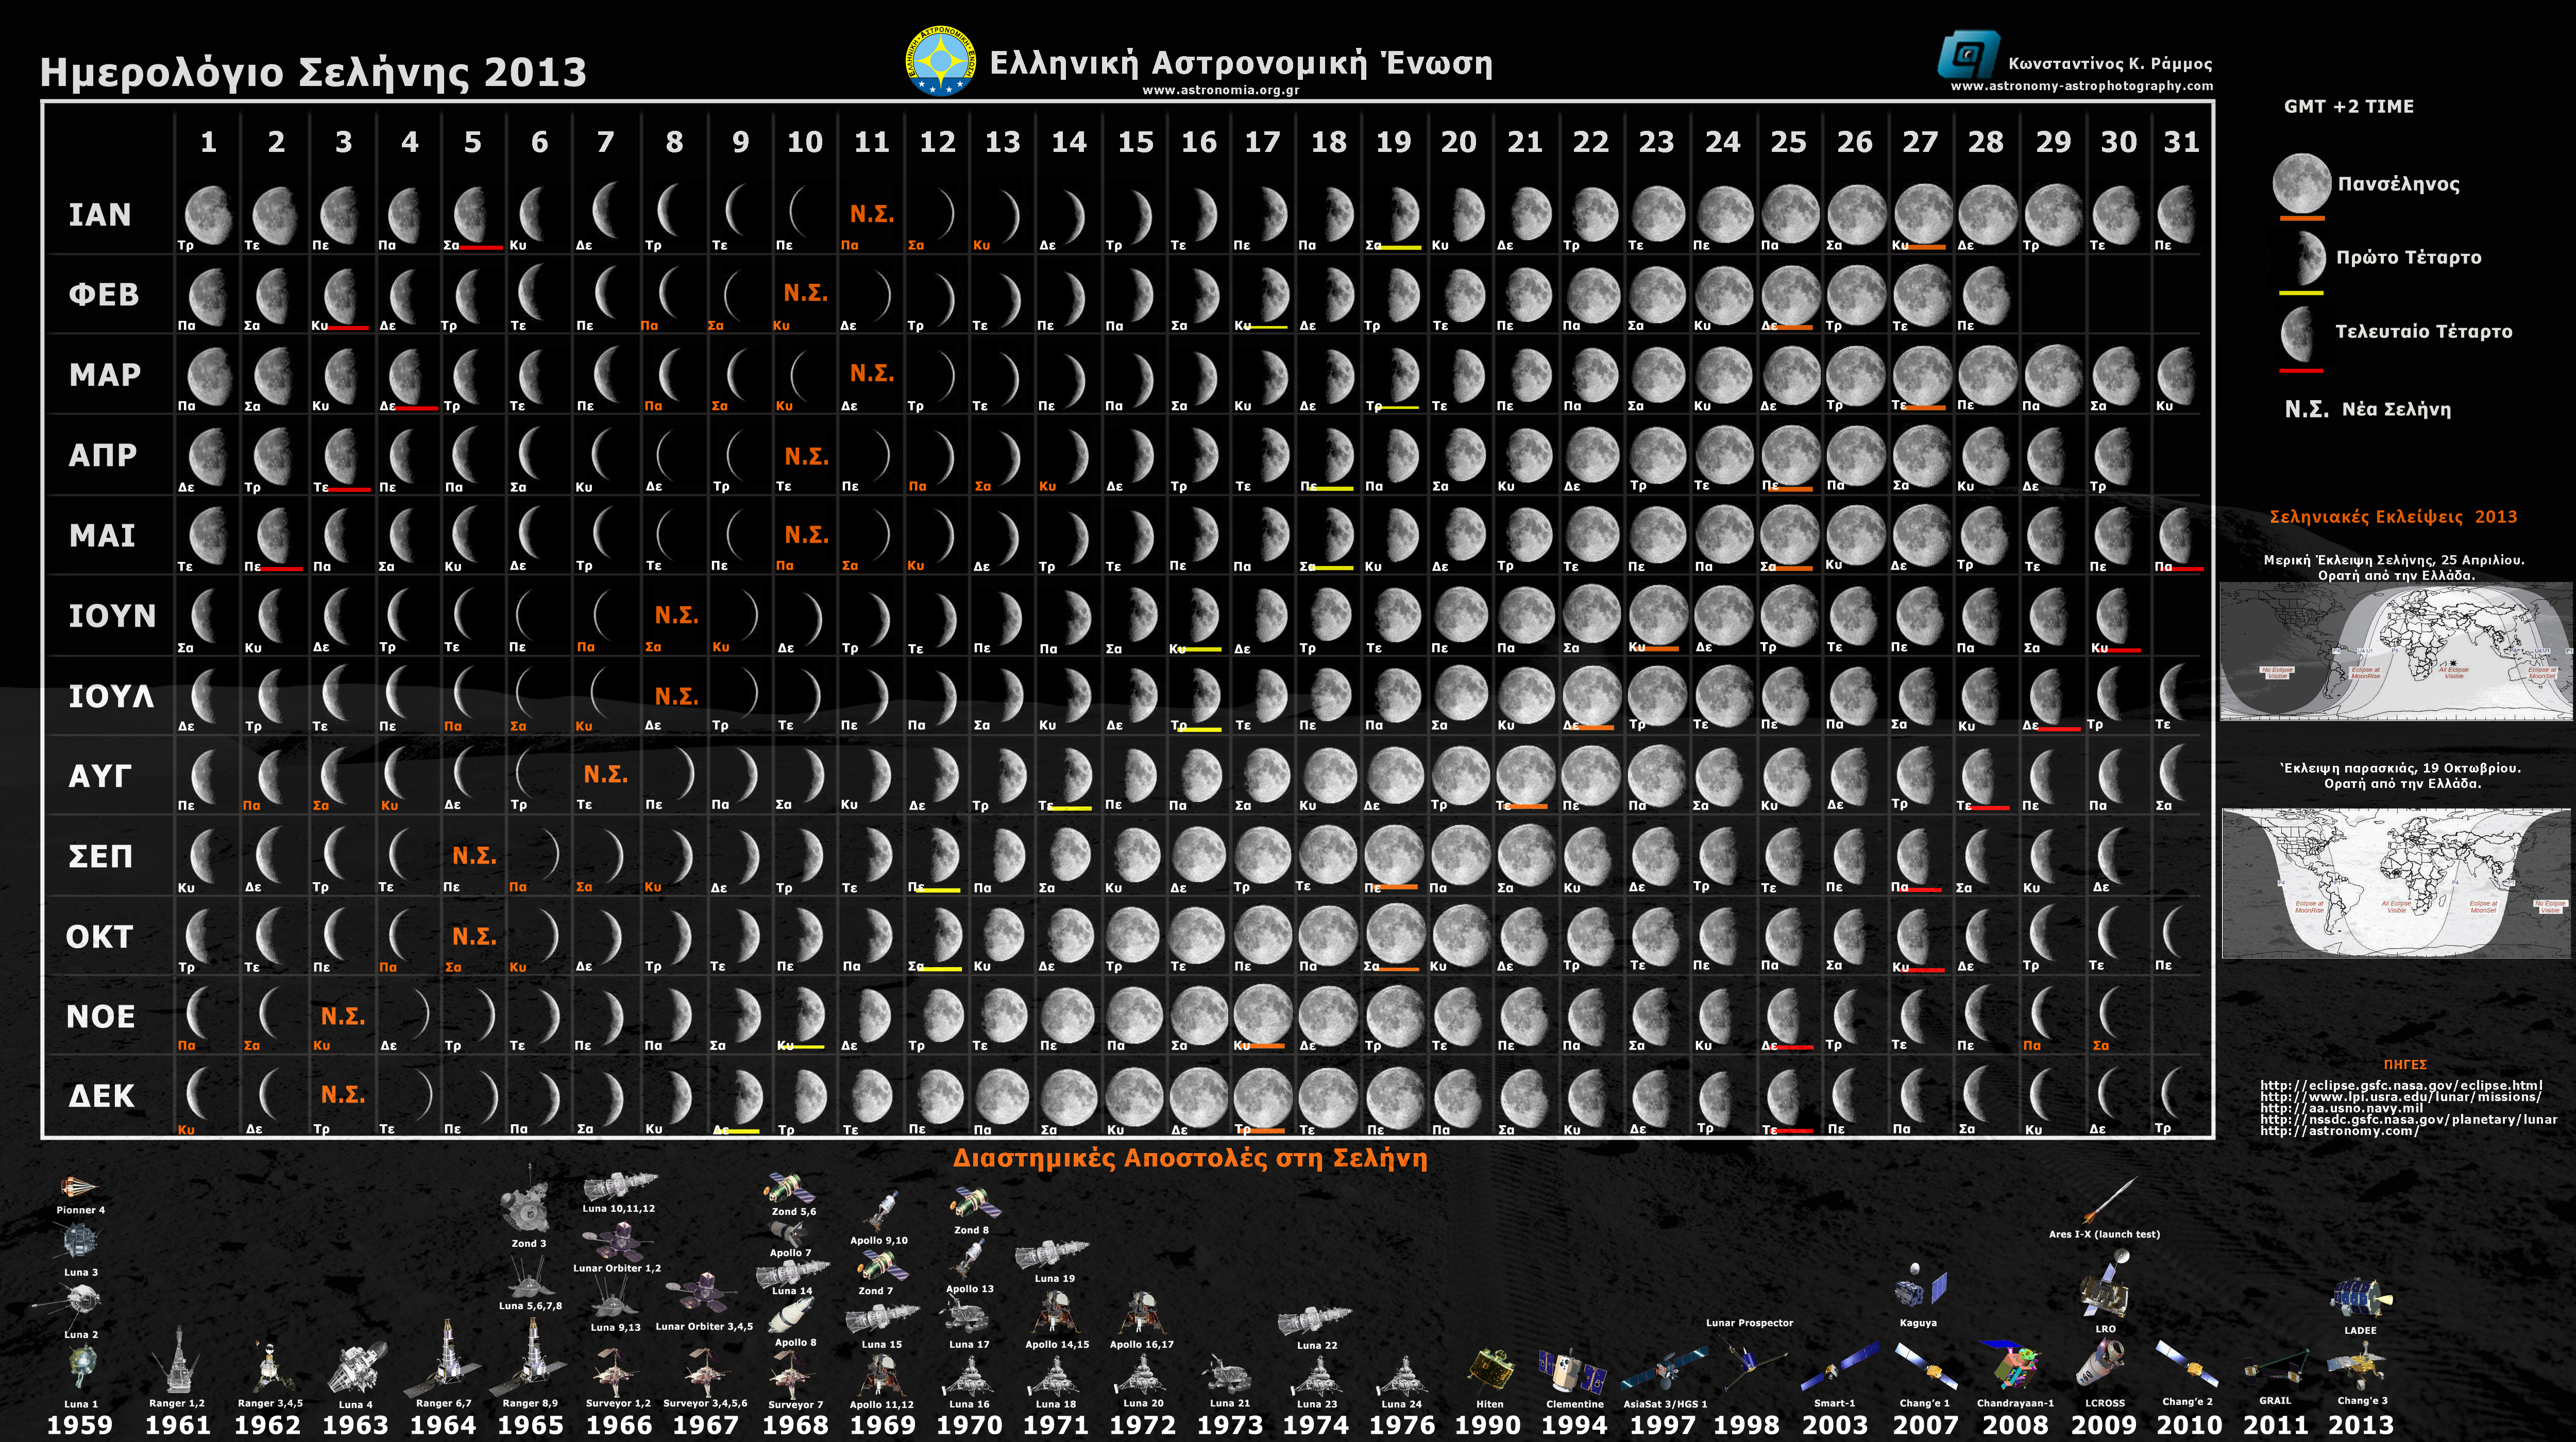Select the ΔΕΚ month row label
This screenshot has height=1442, width=2576.
101,1096
